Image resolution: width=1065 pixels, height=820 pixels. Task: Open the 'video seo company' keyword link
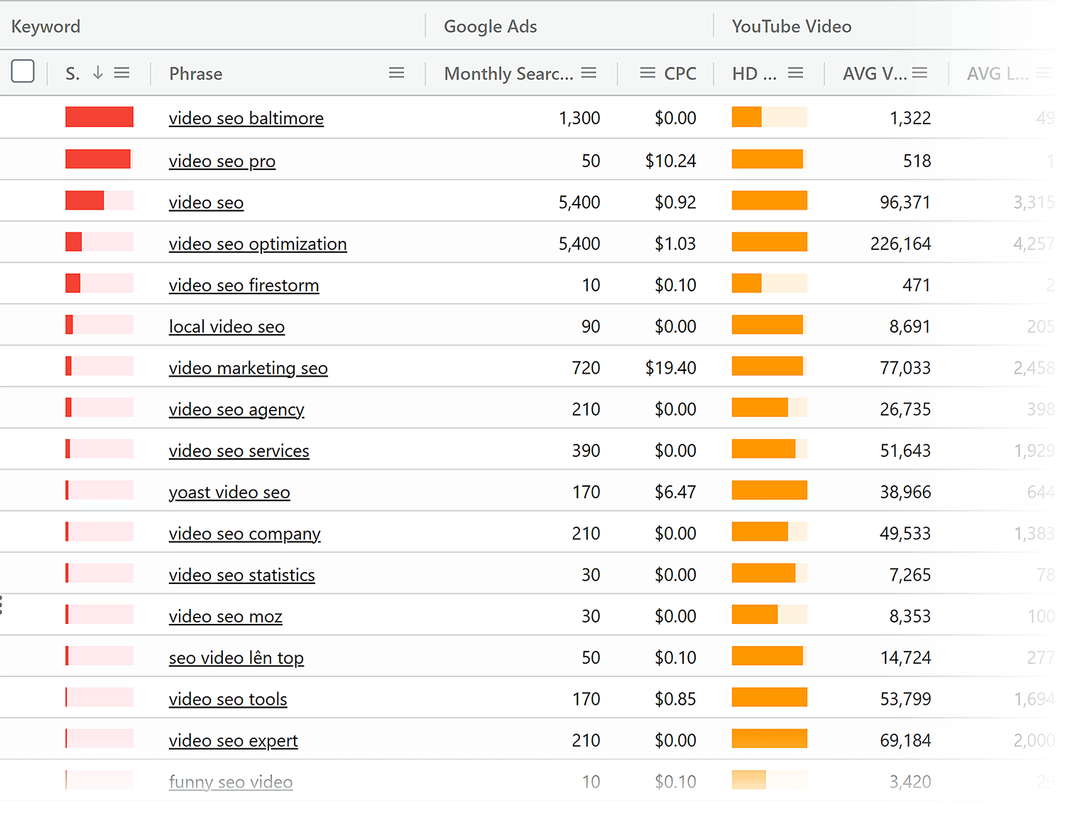245,534
